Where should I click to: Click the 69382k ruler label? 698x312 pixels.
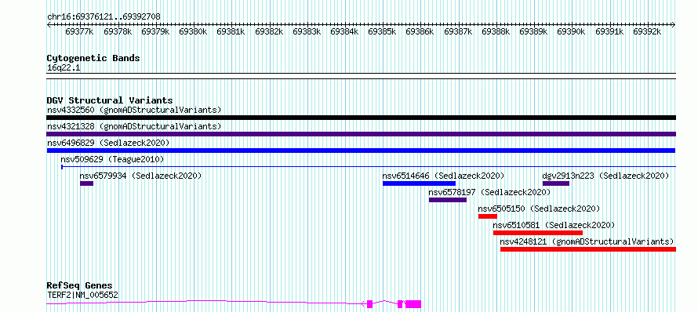269,32
